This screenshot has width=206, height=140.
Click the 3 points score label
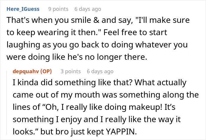pyautogui.click(x=70, y=71)
